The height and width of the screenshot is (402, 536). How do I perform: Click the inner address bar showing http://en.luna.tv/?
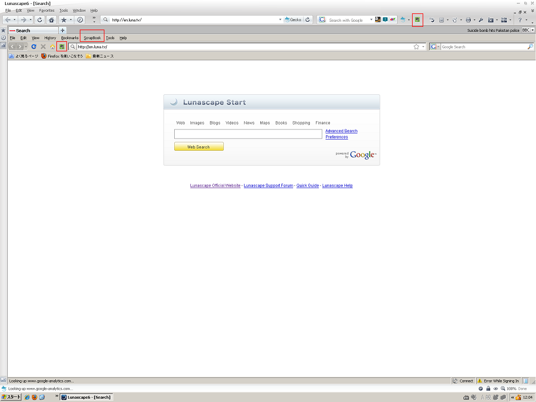coord(244,46)
